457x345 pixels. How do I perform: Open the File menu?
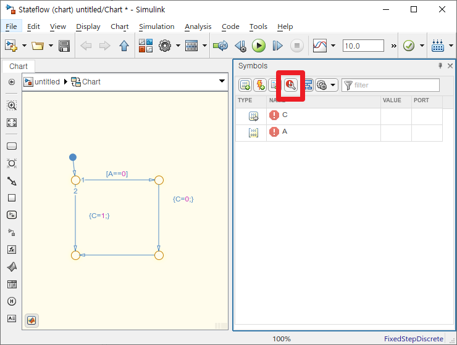point(11,26)
